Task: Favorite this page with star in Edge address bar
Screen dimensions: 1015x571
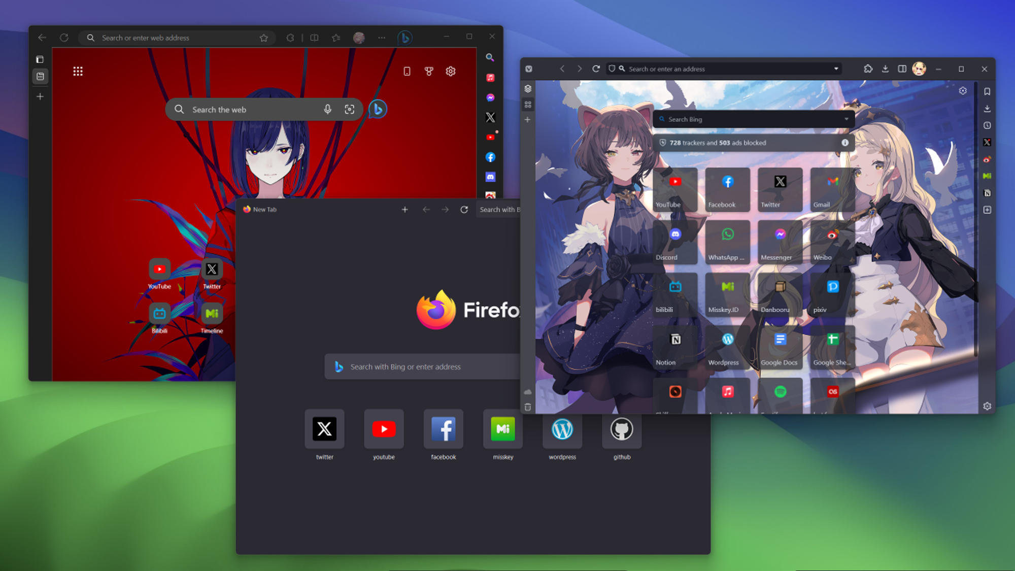Action: (264, 38)
